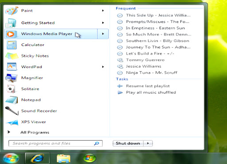Viewport: 227px width, 164px height.
Task: Select the Magnifier text label
Action: coord(32,78)
